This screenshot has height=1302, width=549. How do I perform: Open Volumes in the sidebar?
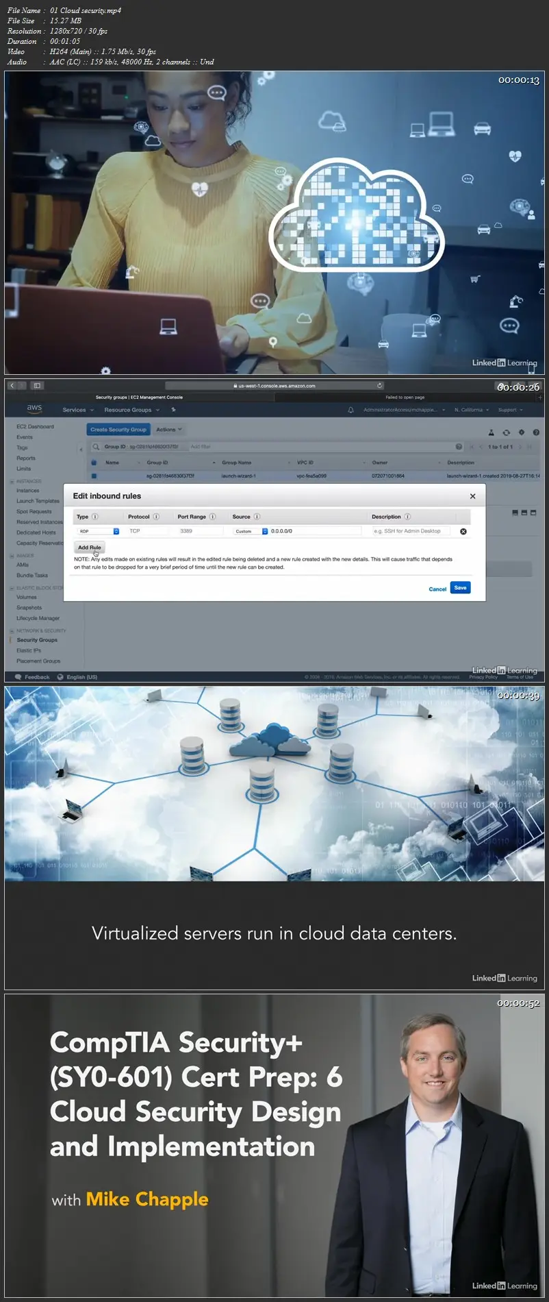(27, 598)
